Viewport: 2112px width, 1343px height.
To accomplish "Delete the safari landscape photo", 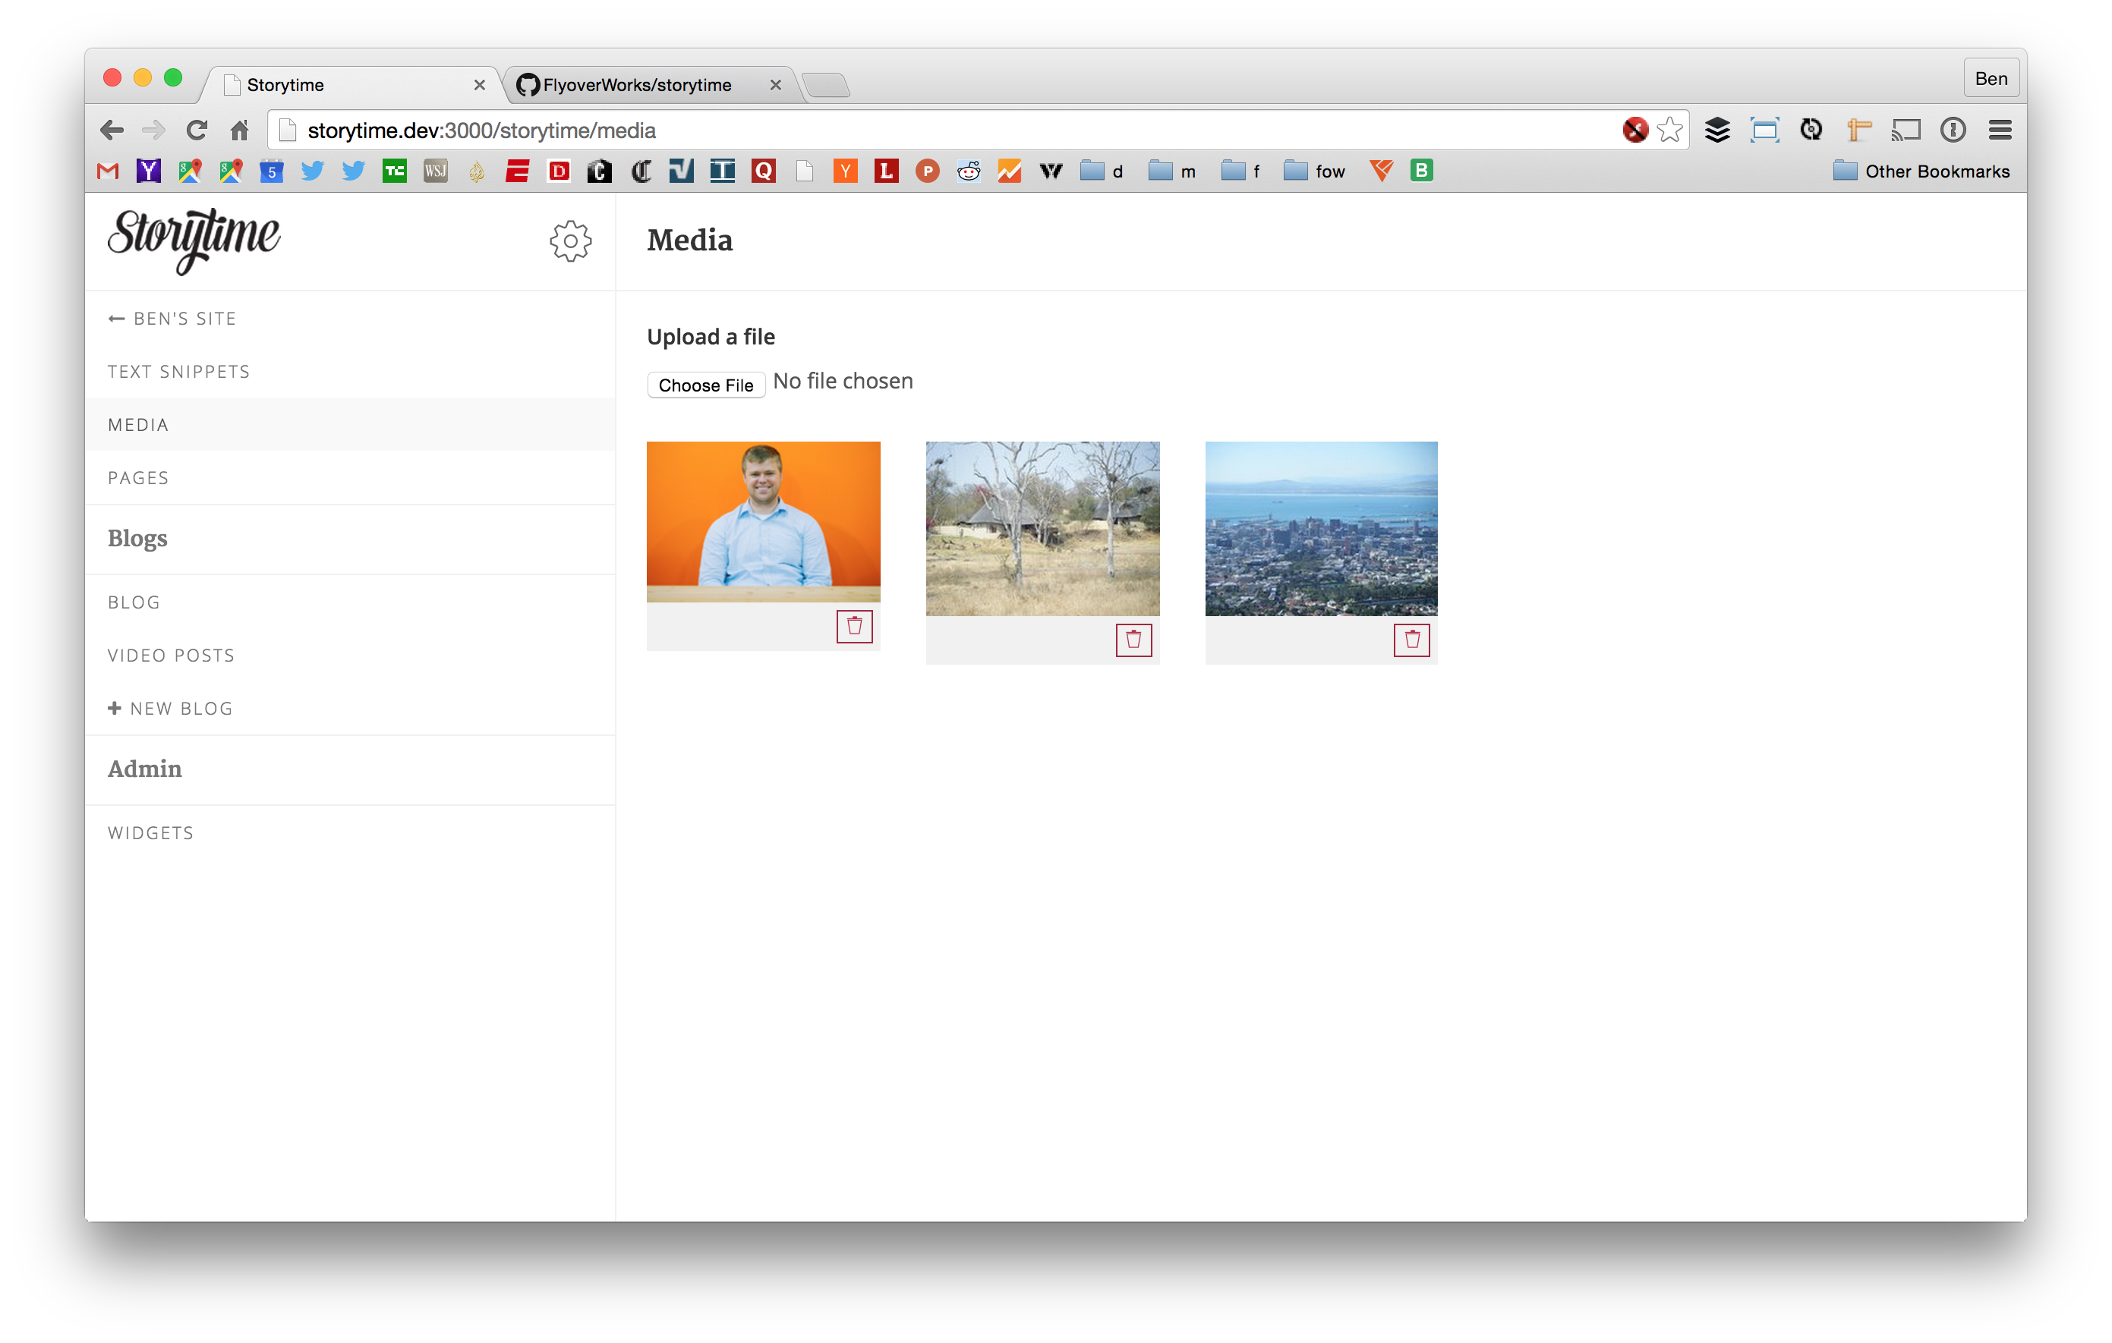I will [x=1133, y=640].
